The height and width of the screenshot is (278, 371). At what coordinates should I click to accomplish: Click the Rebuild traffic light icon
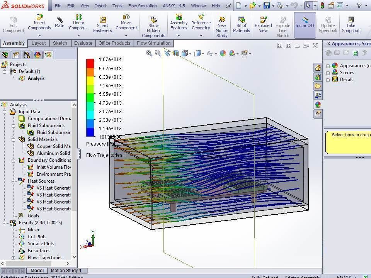(x=322, y=5)
